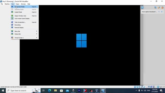Open Task View on taskbar
165x93 pixels.
(x=43, y=90)
